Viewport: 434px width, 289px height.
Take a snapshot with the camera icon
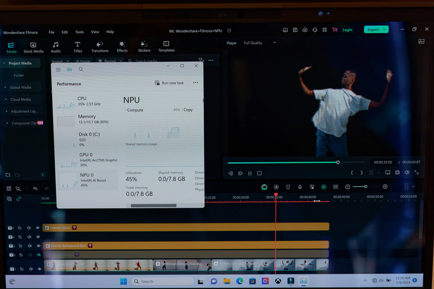pyautogui.click(x=397, y=172)
